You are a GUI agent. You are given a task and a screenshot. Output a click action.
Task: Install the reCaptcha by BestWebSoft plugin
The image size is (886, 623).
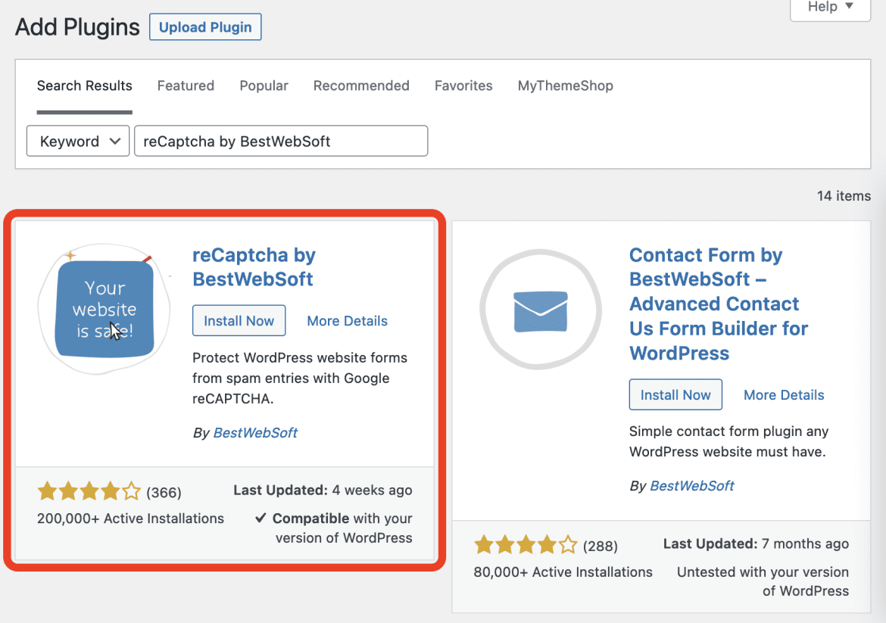point(239,320)
